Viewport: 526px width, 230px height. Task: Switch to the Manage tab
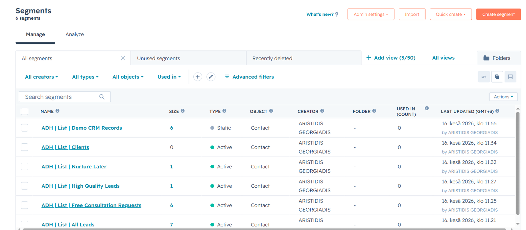point(36,34)
